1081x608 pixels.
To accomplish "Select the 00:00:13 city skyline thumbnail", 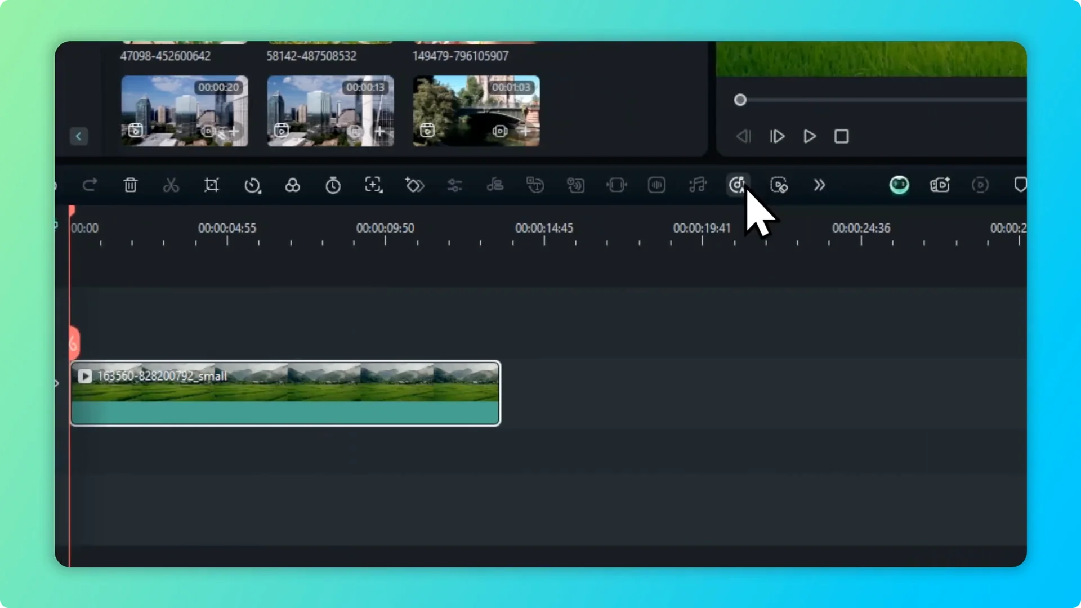I will pos(330,111).
